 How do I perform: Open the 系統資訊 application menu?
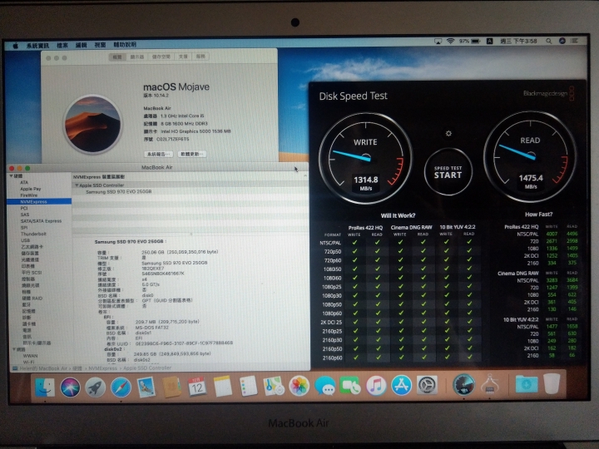tap(37, 46)
